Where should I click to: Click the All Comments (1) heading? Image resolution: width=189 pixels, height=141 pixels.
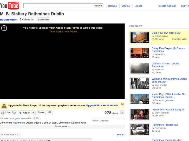point(10,135)
